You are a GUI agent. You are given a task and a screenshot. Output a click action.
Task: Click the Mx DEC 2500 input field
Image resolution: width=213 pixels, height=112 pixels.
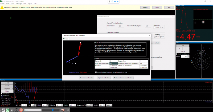(101, 105)
